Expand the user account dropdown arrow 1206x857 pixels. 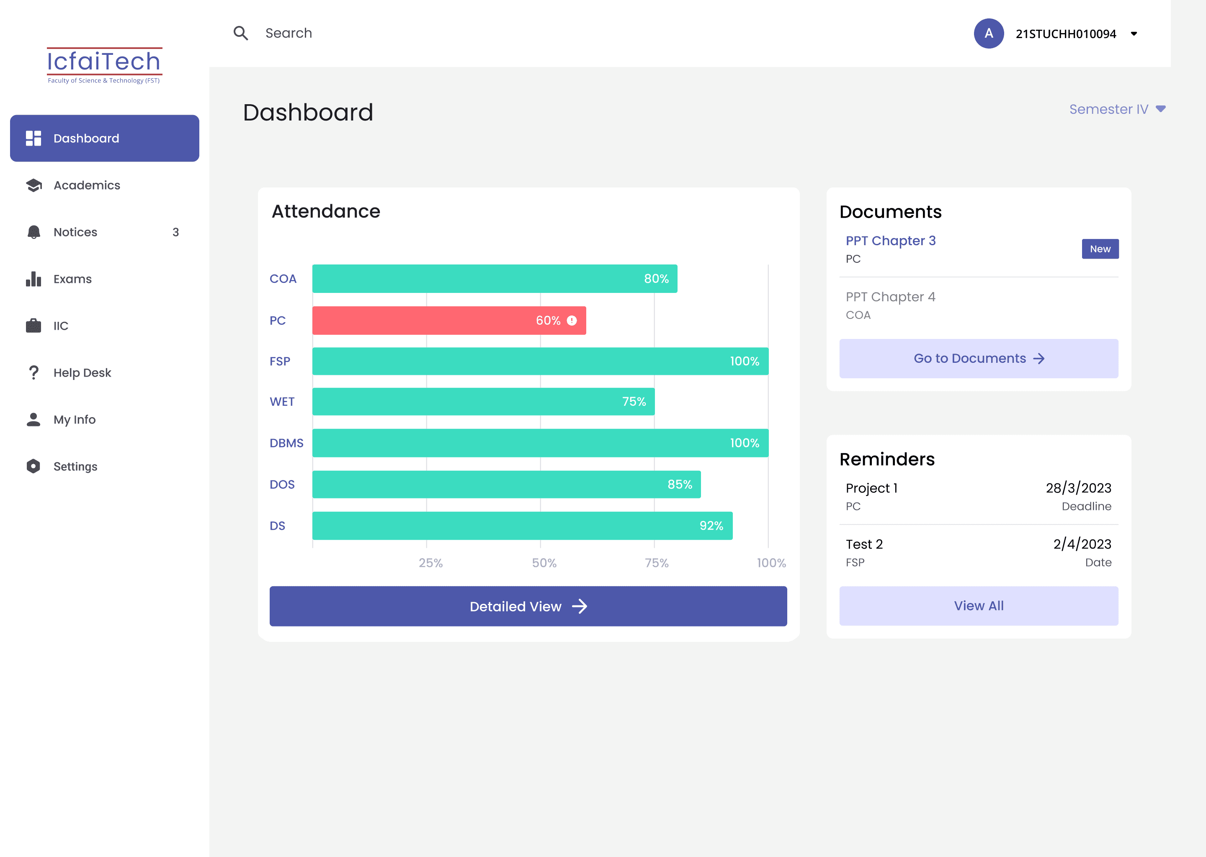pos(1134,34)
